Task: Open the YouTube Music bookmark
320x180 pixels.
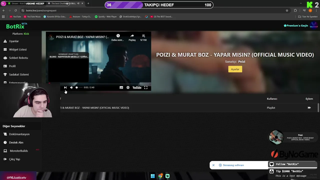Action: coord(32,17)
